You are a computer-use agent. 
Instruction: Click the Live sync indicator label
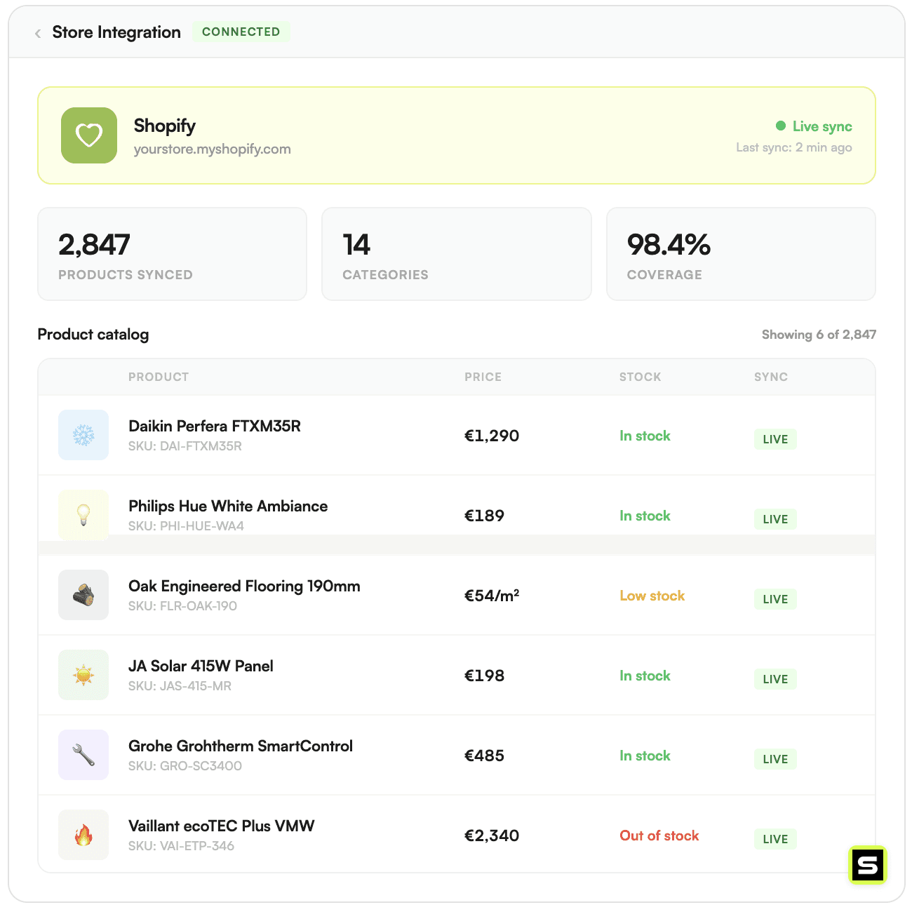(822, 126)
